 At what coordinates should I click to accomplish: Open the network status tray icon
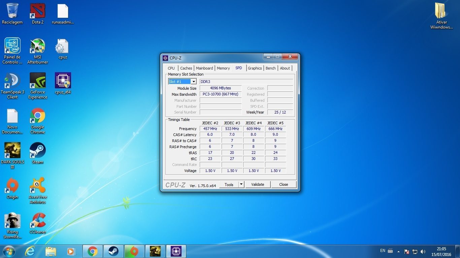click(x=415, y=252)
